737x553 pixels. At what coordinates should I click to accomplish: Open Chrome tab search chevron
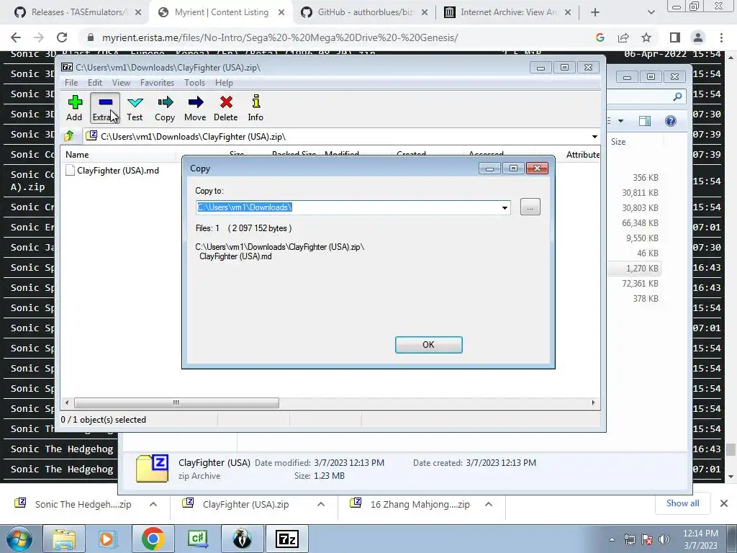pyautogui.click(x=651, y=12)
